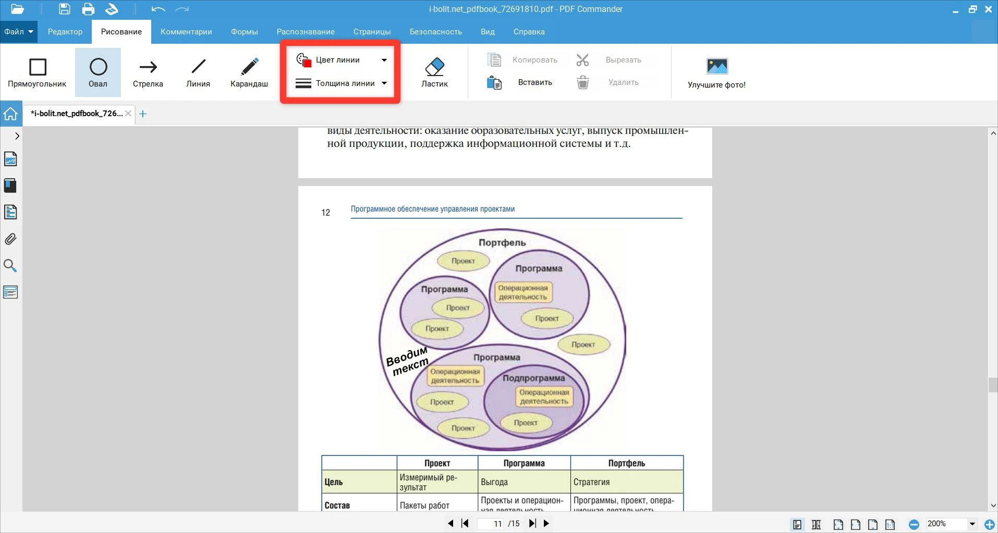Screen dimensions: 998x533
Task: Open the Файл menu
Action: [x=18, y=32]
